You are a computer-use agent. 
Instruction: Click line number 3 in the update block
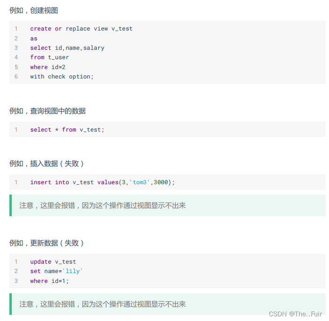pyautogui.click(x=16, y=281)
